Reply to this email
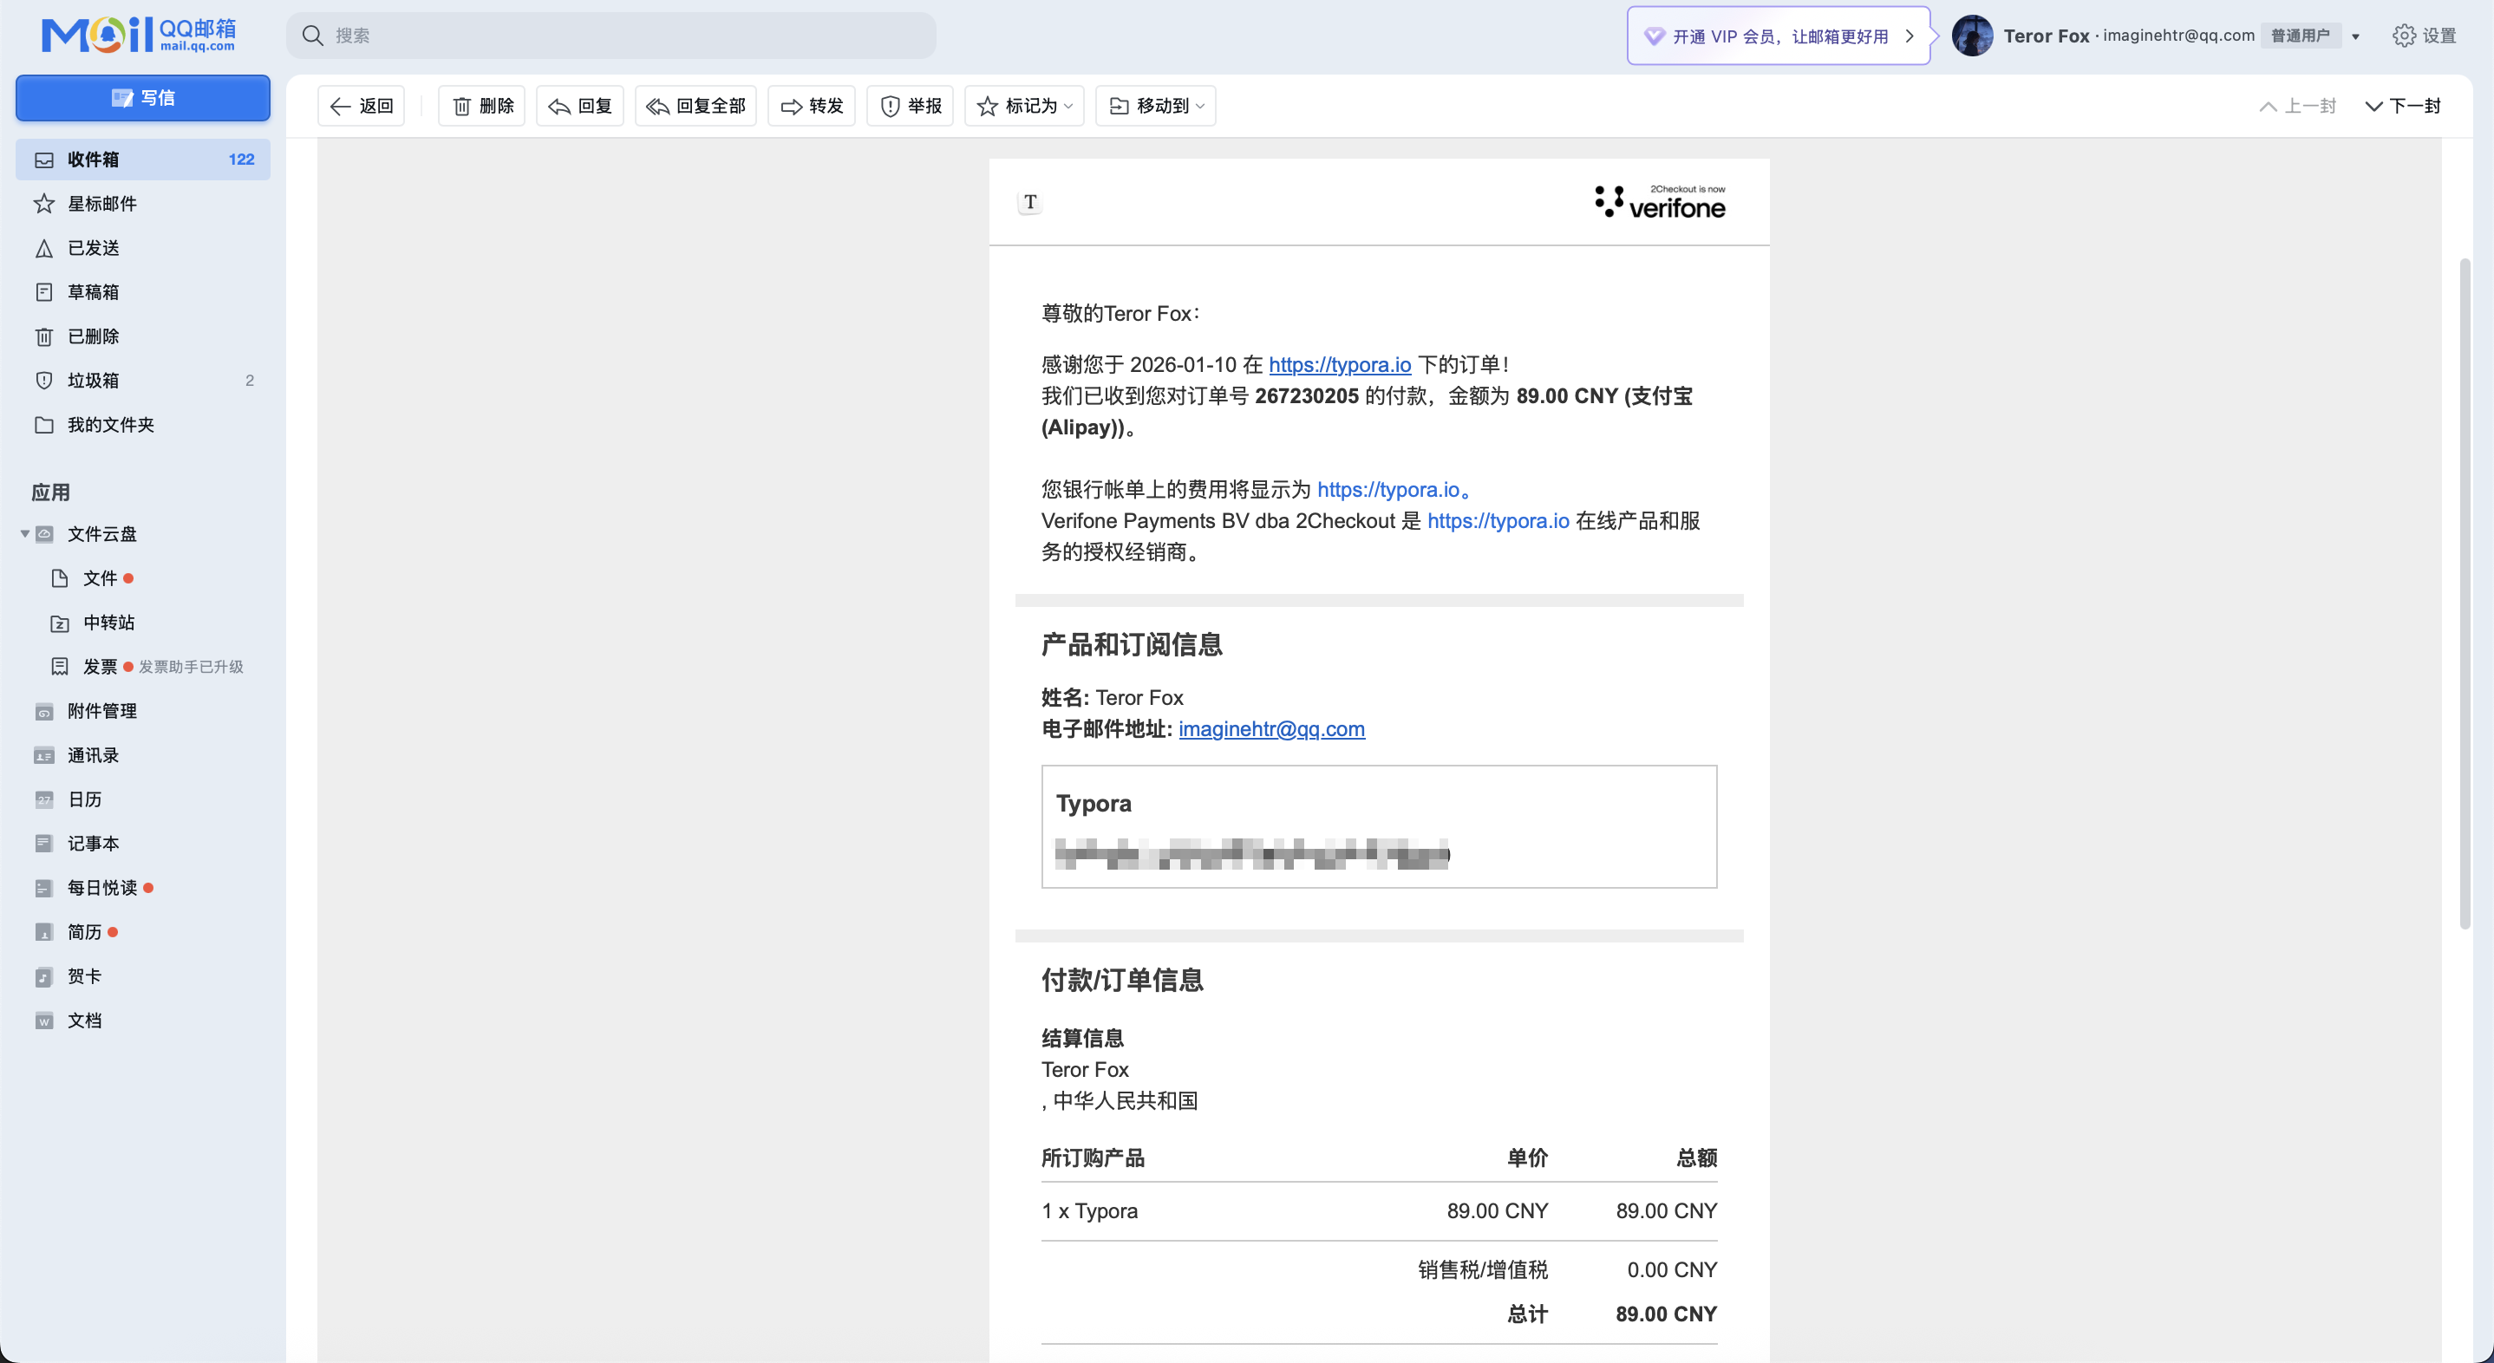The height and width of the screenshot is (1363, 2494). click(x=578, y=106)
